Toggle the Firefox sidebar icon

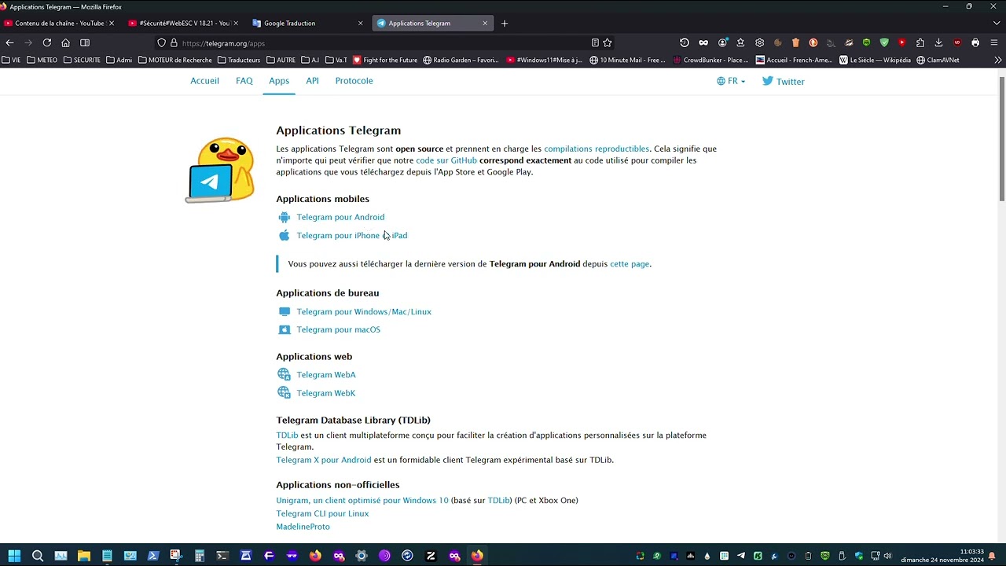click(85, 42)
